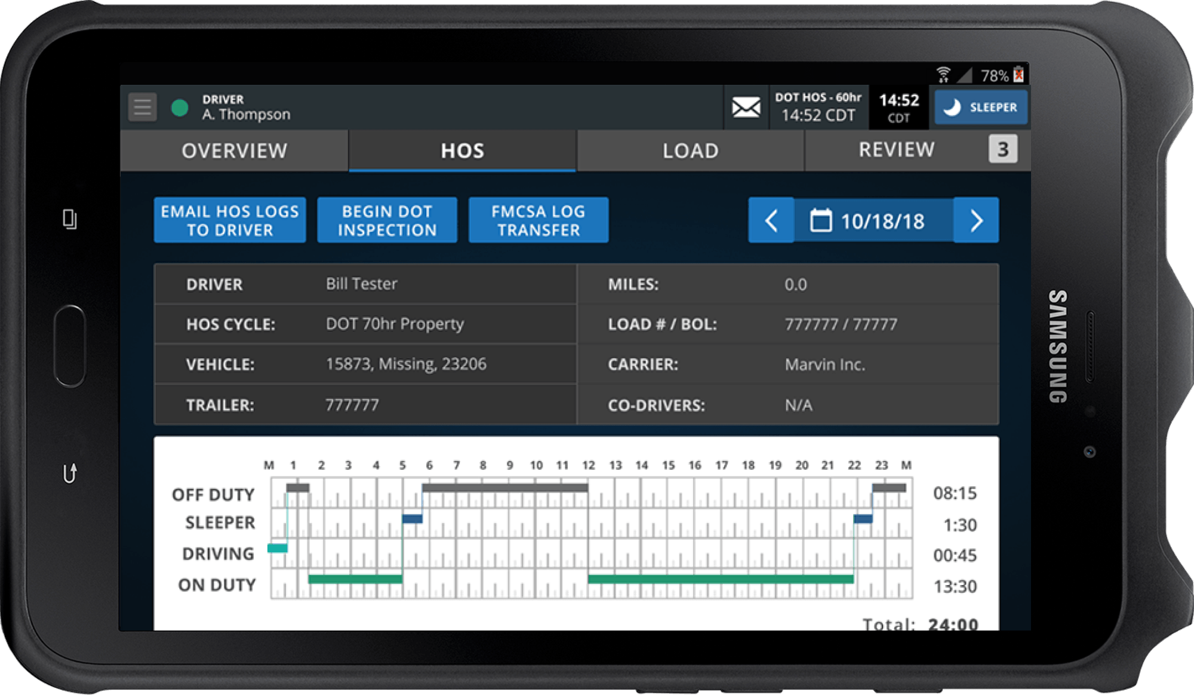Tap the green driver status indicator
This screenshot has height=695, width=1194.
180,108
